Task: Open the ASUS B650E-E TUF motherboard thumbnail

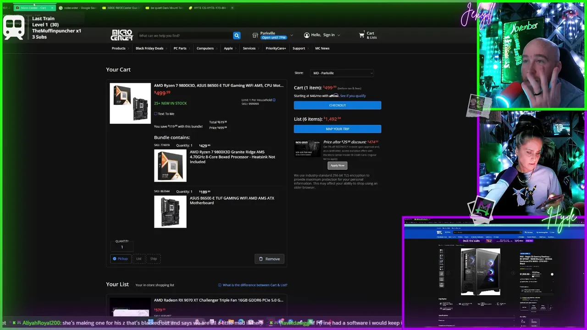Action: [170, 211]
